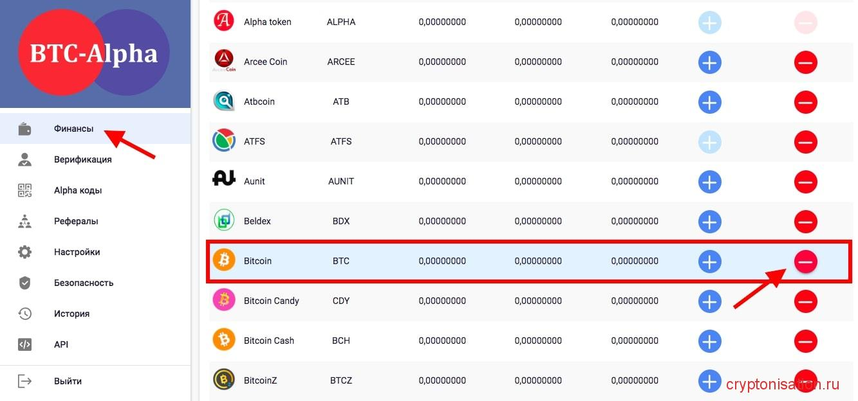Click the deposit plus button for Arcee Coin

[x=709, y=62]
